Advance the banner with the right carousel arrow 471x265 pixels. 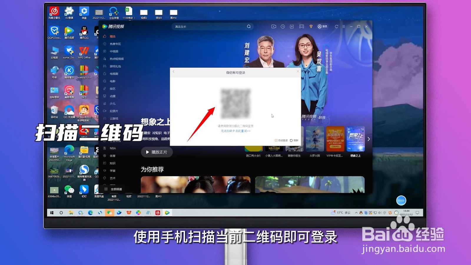point(368,139)
